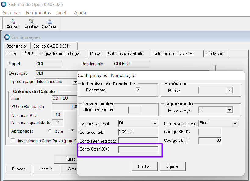Switch to Critérios de Tributação tab
The width and height of the screenshot is (250, 181).
(174, 53)
